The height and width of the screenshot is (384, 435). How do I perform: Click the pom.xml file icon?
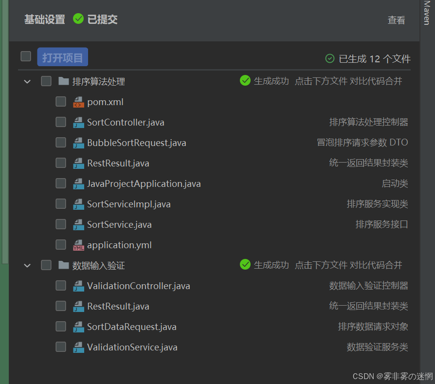78,102
